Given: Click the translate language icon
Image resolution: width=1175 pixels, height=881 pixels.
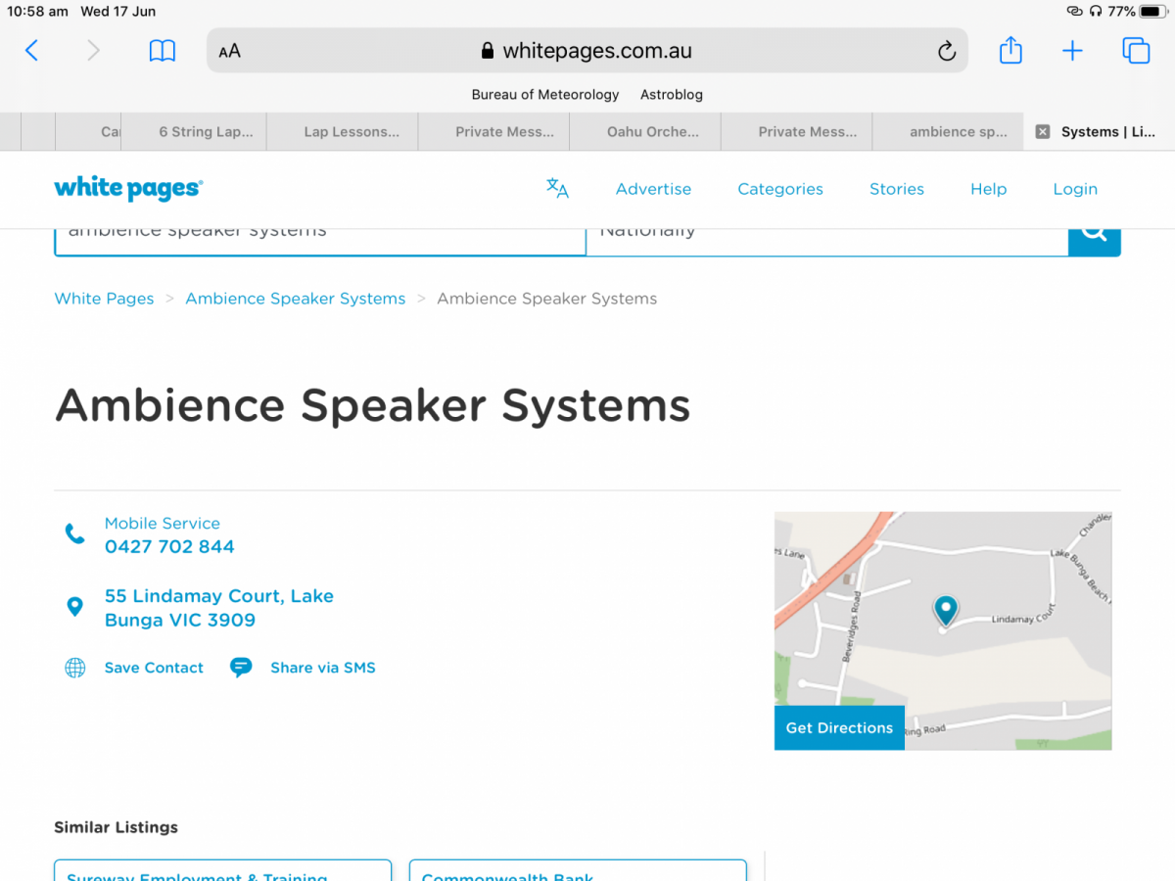Looking at the screenshot, I should tap(557, 188).
